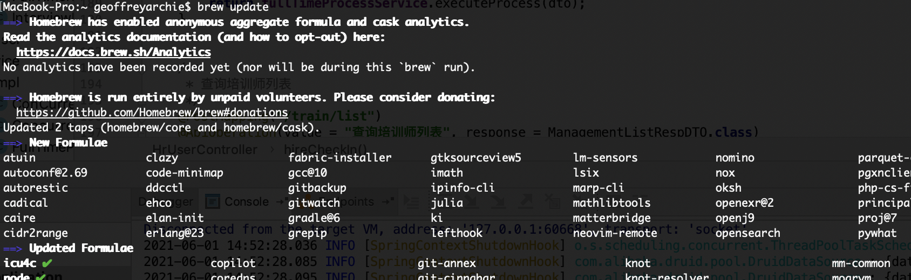
Task: Select the neovim-remote formula name
Action: [x=615, y=233]
